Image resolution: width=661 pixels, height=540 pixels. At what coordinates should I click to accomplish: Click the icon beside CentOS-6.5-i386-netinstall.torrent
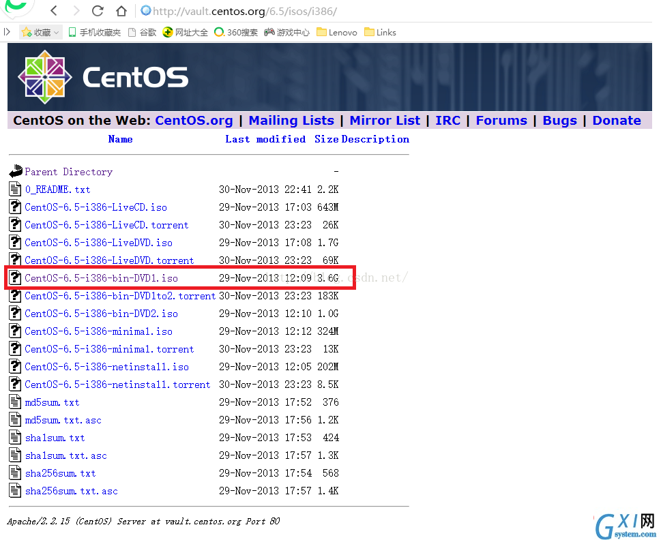(15, 383)
